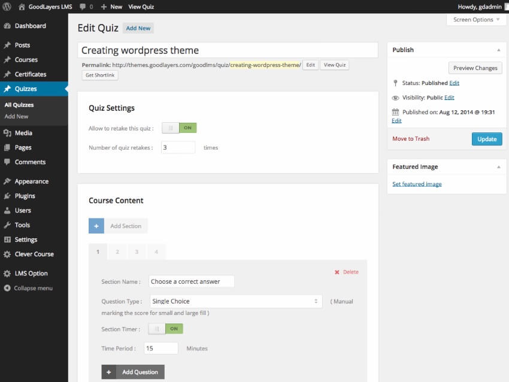This screenshot has width=509, height=382.
Task: Click the Number of quiz retakes field
Action: coord(178,147)
